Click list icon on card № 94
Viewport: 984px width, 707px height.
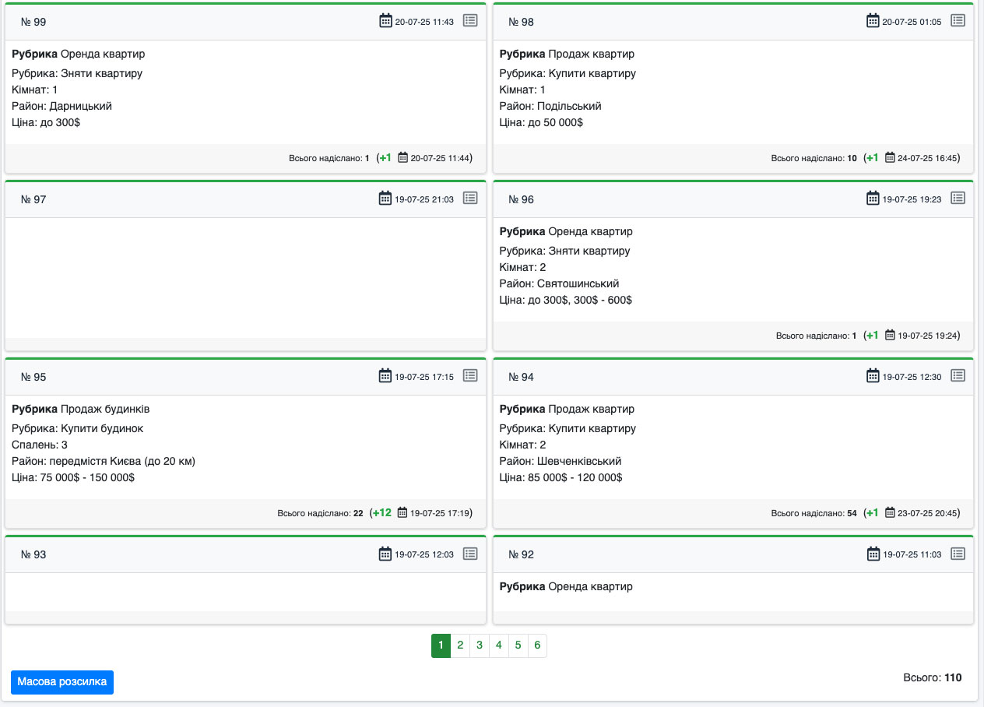pyautogui.click(x=958, y=376)
